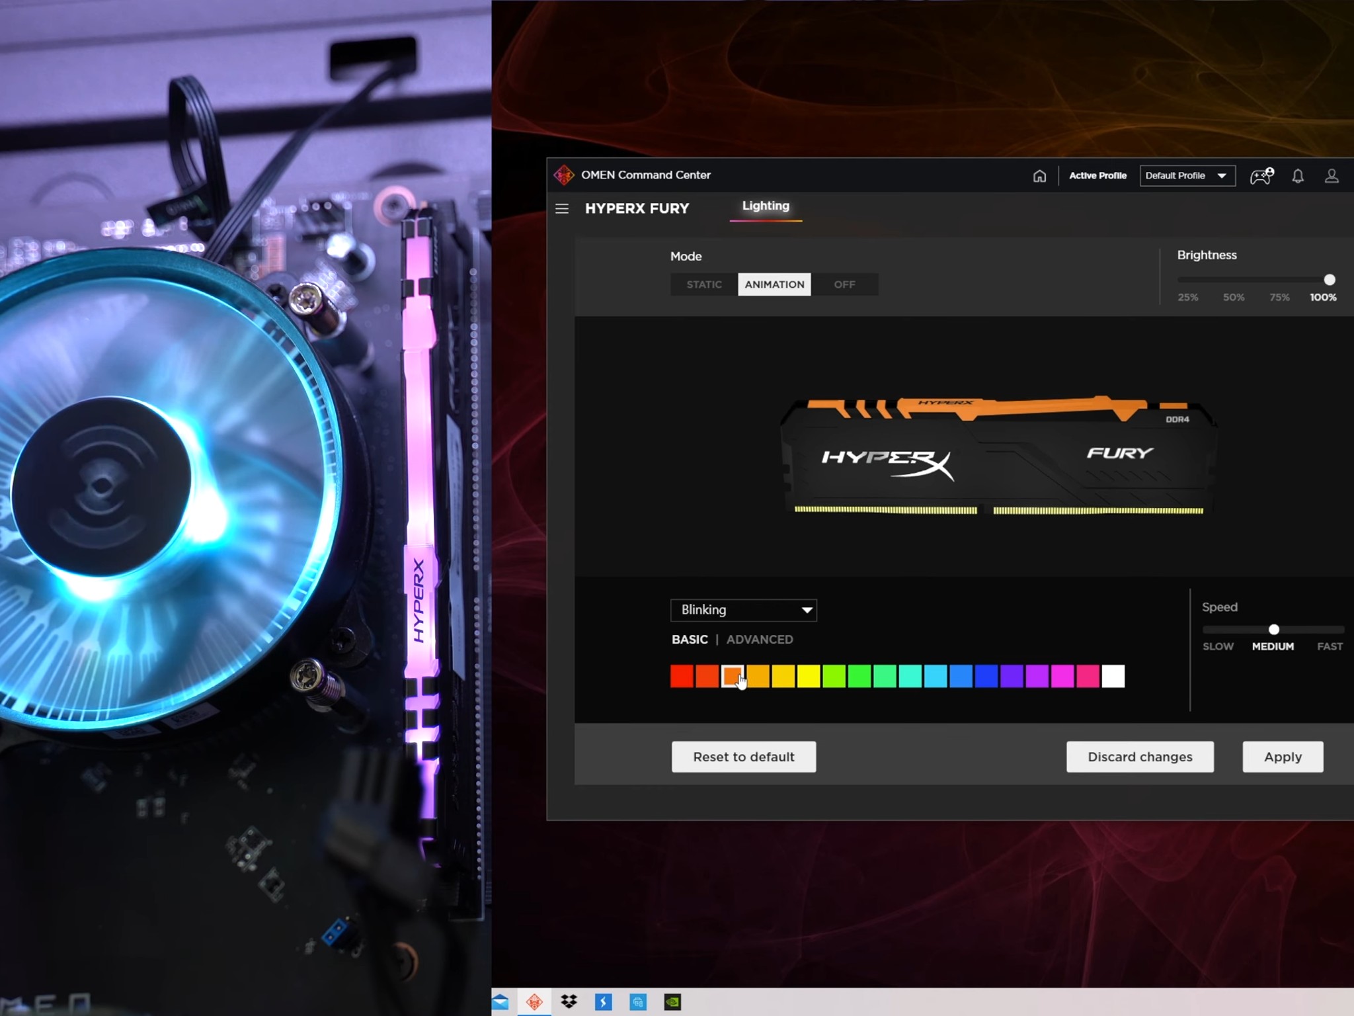Viewport: 1354px width, 1016px height.
Task: Open the Blinking animation dropdown
Action: click(x=743, y=610)
